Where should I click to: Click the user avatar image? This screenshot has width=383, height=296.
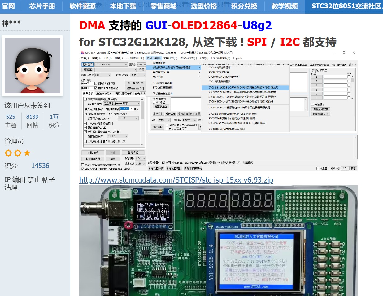pyautogui.click(x=33, y=65)
